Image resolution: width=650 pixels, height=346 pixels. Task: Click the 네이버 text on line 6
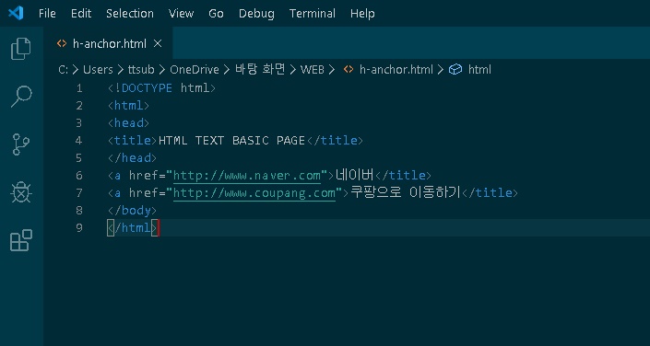pyautogui.click(x=355, y=175)
